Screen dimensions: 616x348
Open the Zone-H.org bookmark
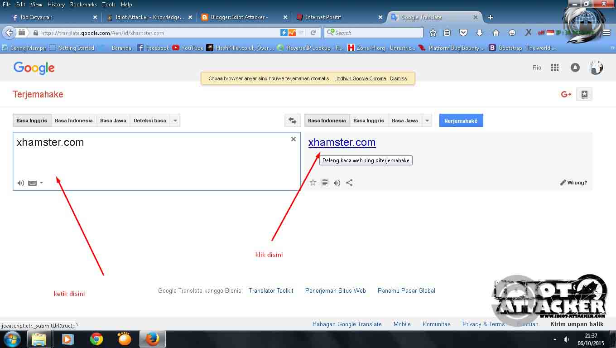(x=381, y=48)
